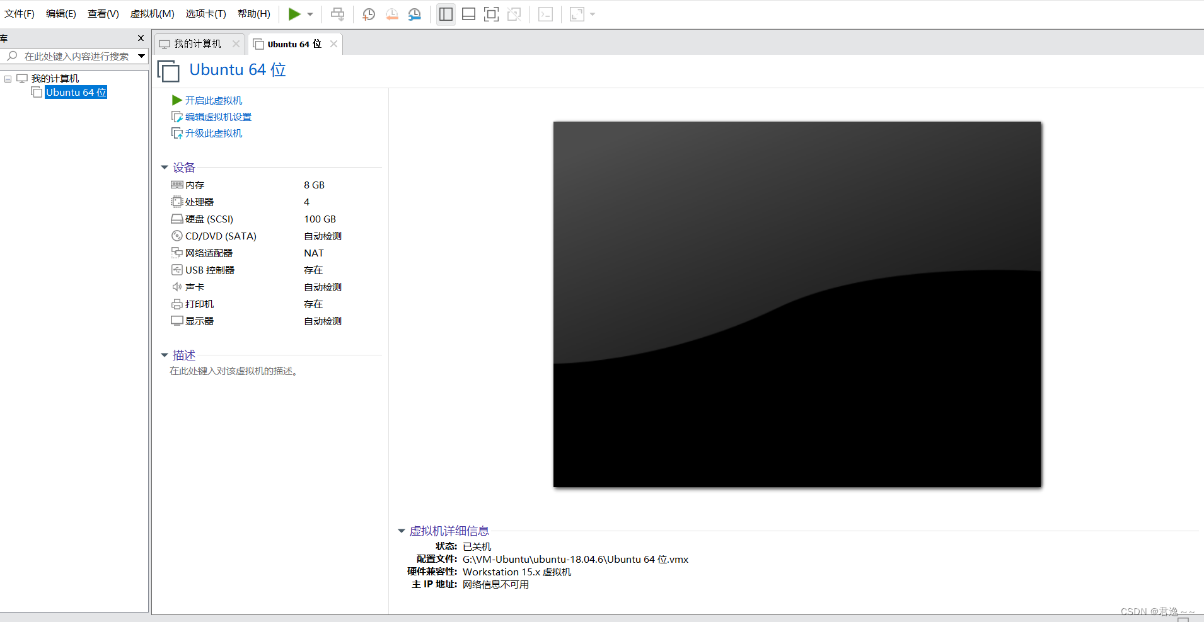Viewport: 1204px width, 622px height.
Task: Open 编辑虚拟机设置 link
Action: [218, 117]
